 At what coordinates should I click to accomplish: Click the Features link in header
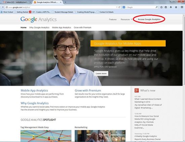[x=113, y=19]
